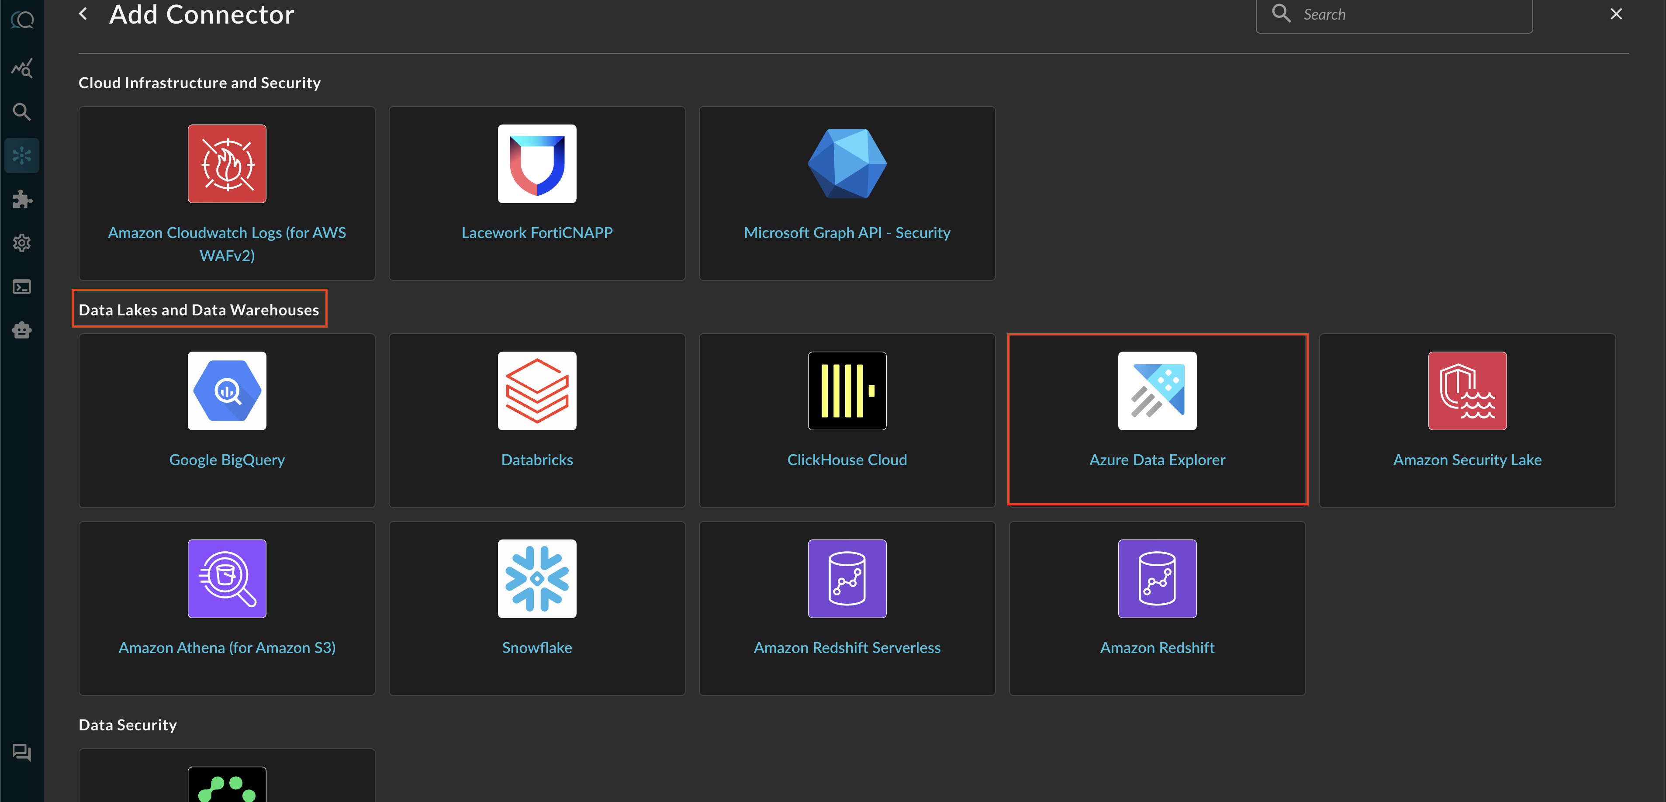Select the Google BigQuery hexagon icon
The height and width of the screenshot is (802, 1666).
(x=227, y=391)
